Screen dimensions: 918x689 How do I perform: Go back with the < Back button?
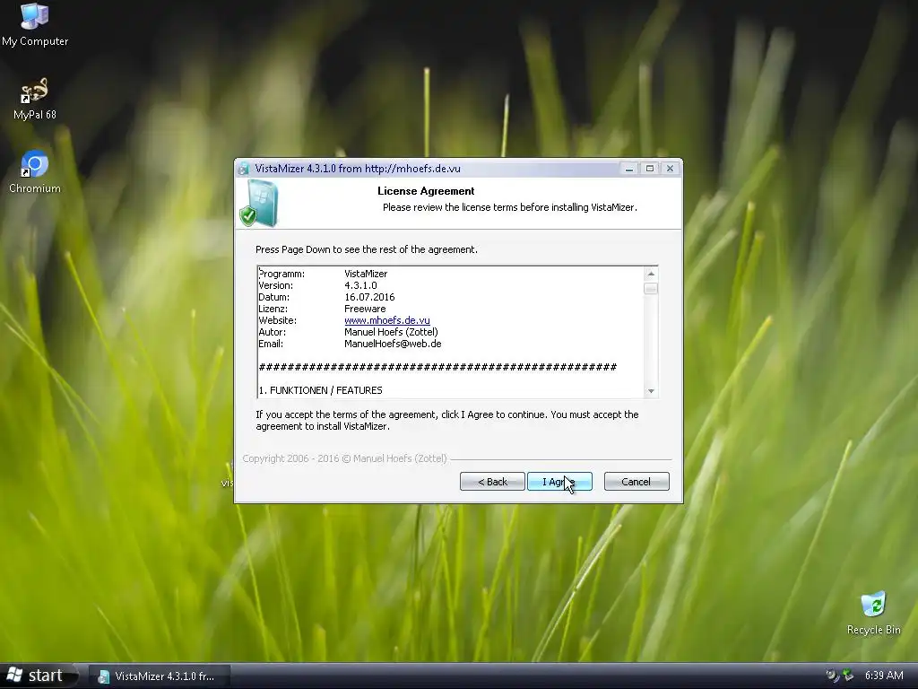click(492, 482)
